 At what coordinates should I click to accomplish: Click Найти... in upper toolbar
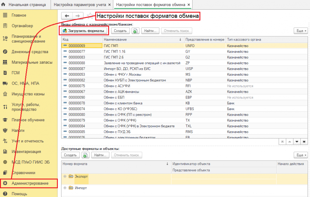150,31
